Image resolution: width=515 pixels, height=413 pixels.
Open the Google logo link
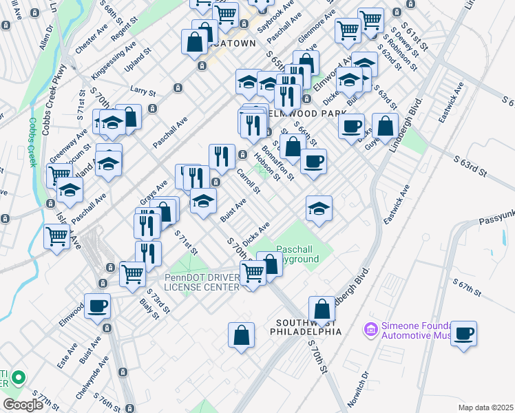point(23,405)
